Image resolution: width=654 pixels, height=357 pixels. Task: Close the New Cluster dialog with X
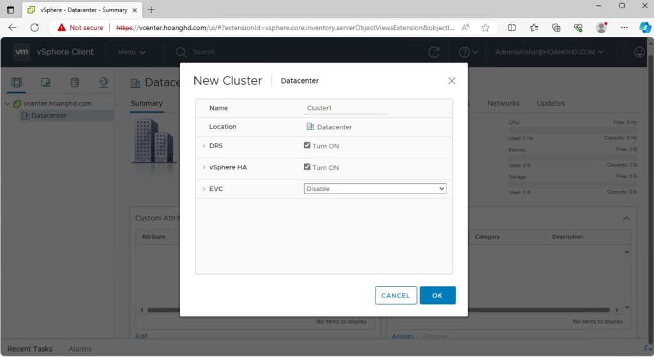point(452,80)
